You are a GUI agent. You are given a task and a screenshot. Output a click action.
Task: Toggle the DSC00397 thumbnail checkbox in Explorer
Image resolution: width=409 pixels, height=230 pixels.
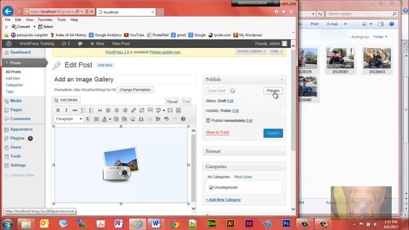(x=328, y=49)
